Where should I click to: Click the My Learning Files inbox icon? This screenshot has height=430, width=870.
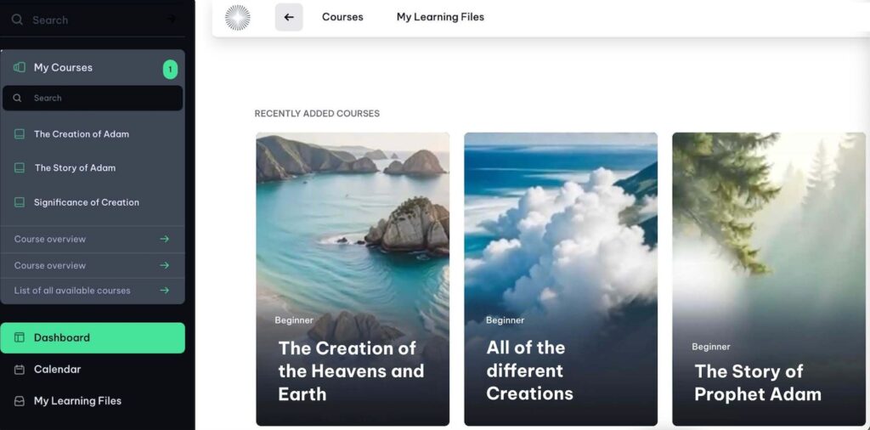pyautogui.click(x=20, y=401)
